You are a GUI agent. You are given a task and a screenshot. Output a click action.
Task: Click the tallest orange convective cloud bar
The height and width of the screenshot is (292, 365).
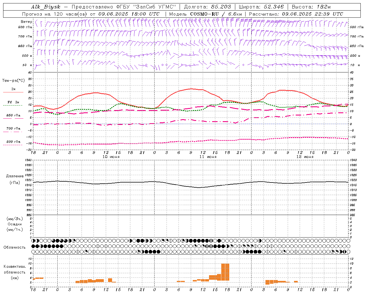tap(225, 272)
